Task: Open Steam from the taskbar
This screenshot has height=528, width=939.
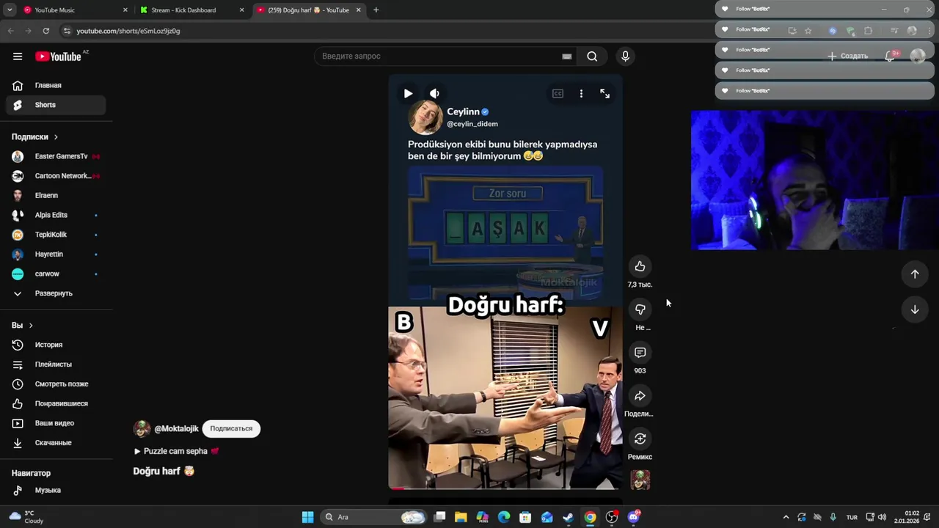Action: tap(569, 517)
